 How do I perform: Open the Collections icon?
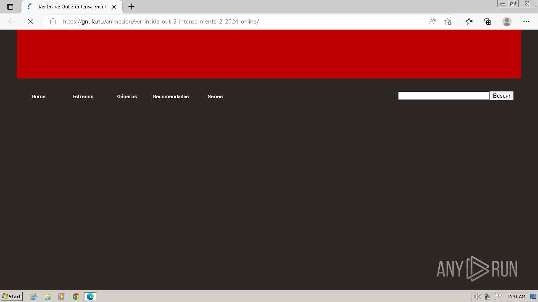488,21
